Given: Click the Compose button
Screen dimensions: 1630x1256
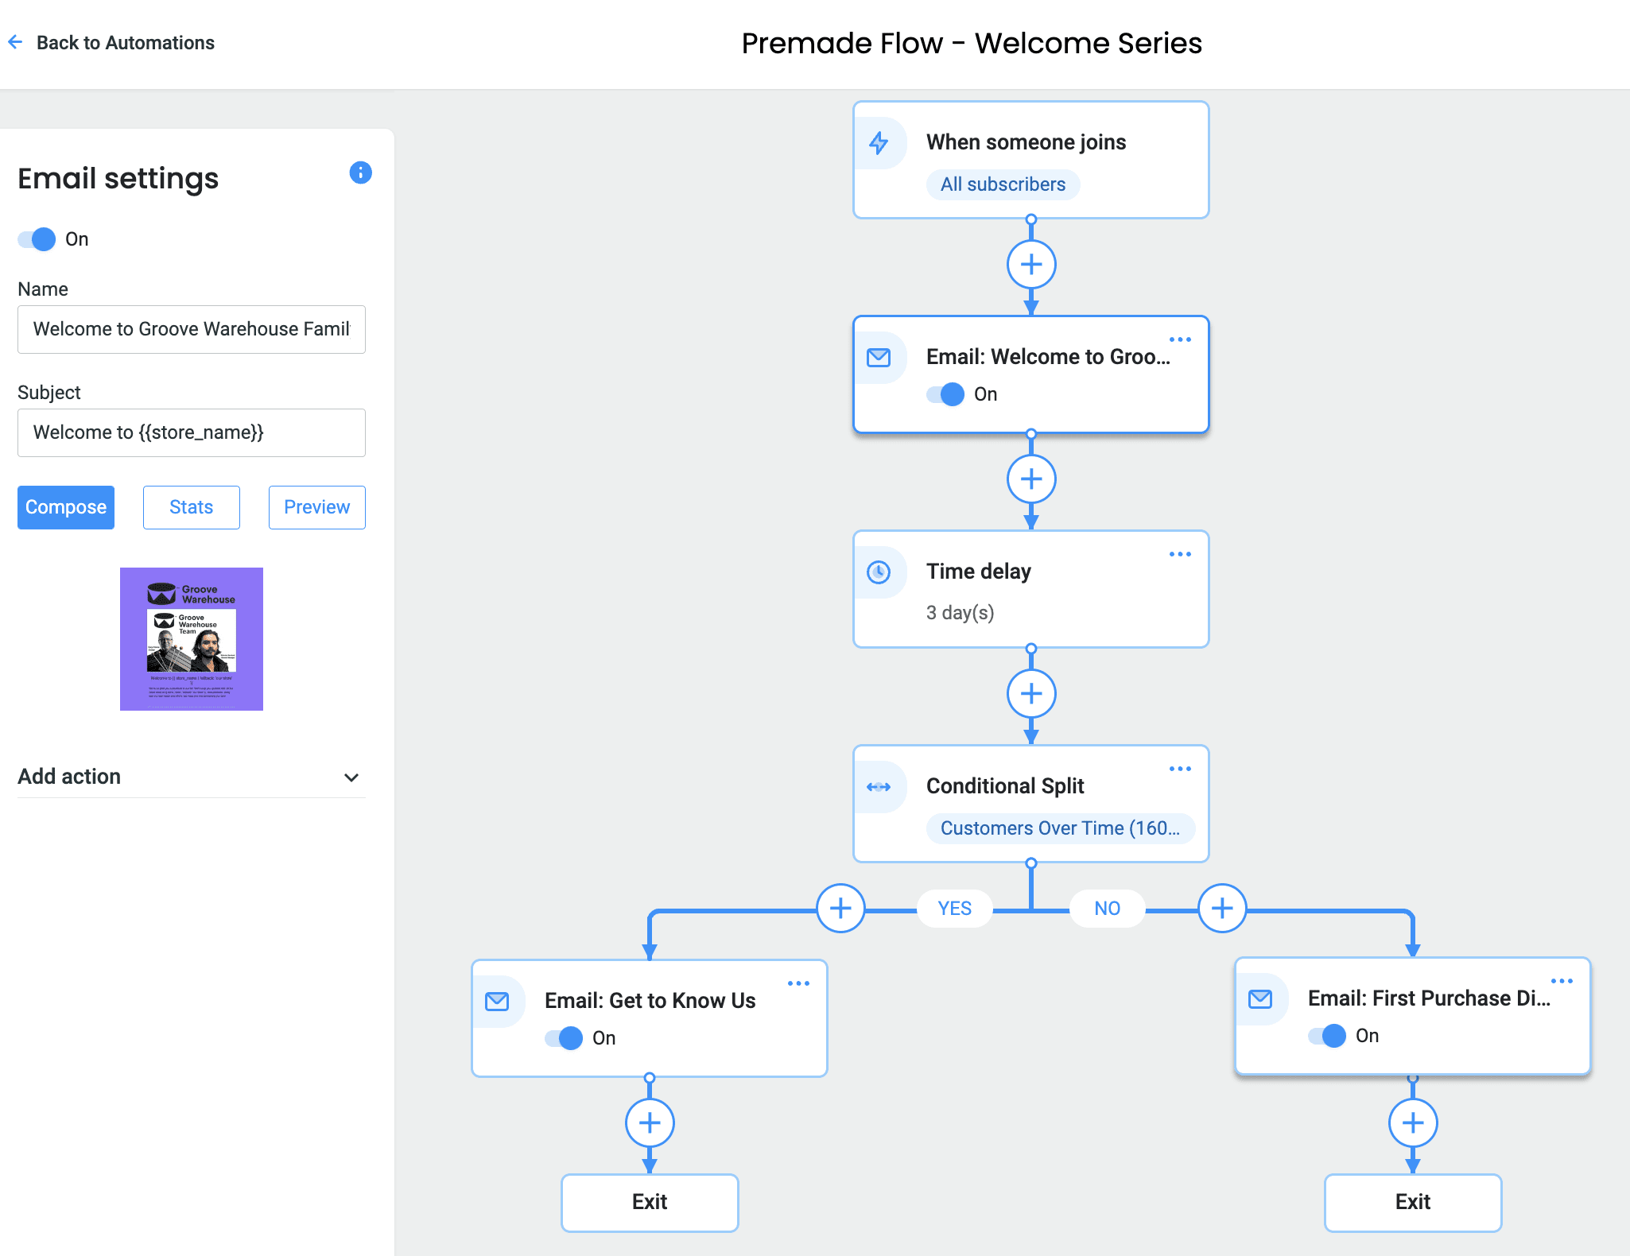Looking at the screenshot, I should (66, 507).
